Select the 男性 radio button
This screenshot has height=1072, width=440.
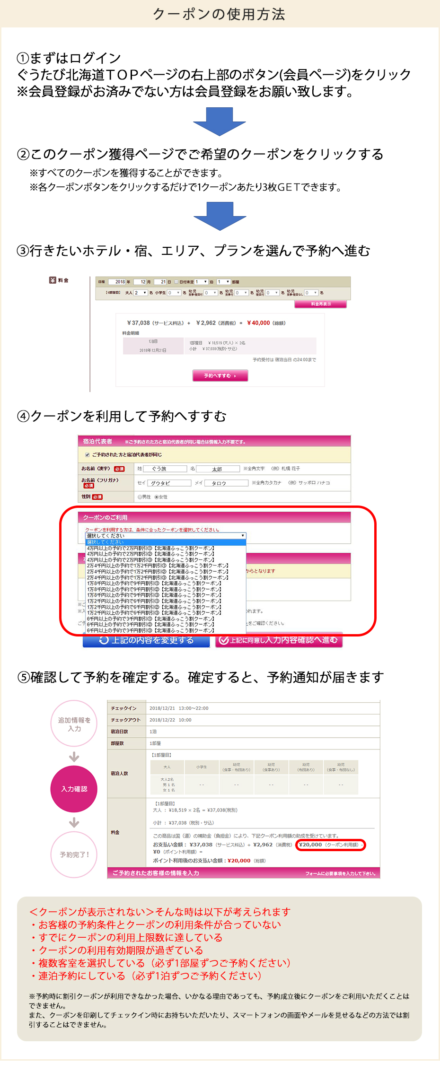click(x=140, y=497)
